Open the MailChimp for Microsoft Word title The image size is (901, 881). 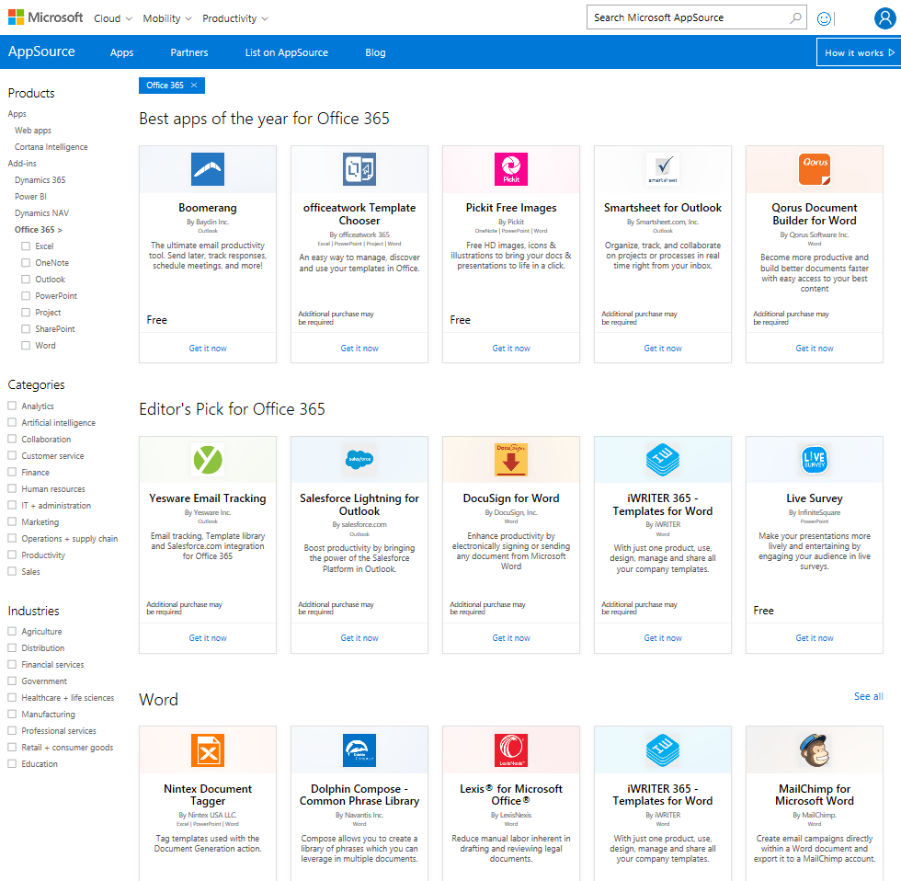[815, 795]
